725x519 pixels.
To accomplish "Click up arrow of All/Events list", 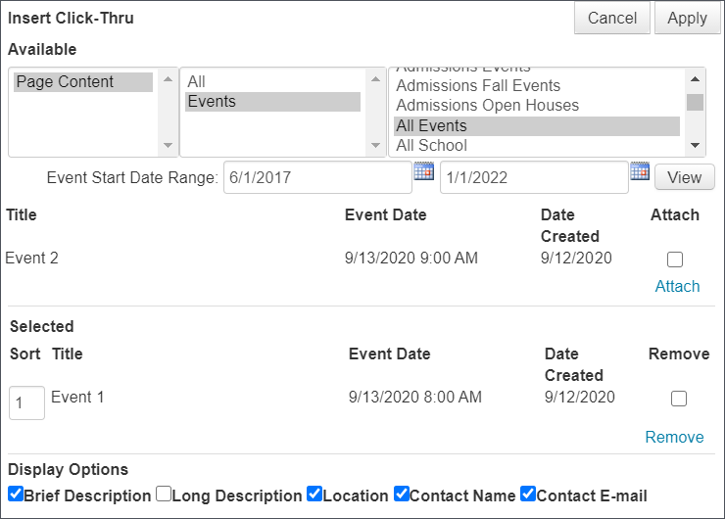I will click(375, 79).
